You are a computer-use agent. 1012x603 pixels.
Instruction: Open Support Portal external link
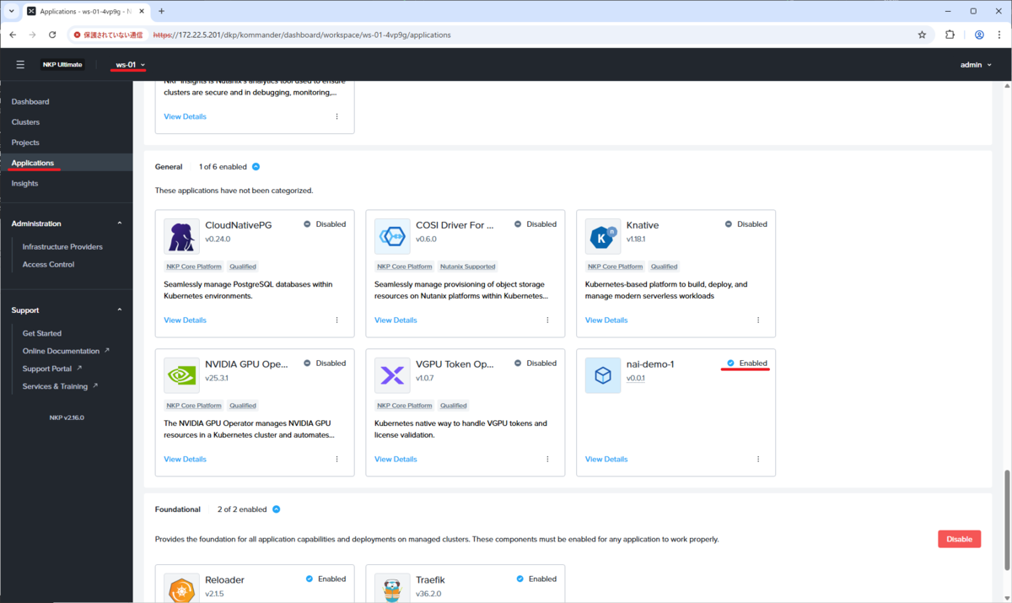(52, 369)
